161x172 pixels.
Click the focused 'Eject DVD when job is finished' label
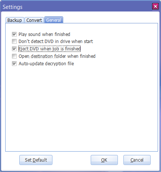pos(49,49)
